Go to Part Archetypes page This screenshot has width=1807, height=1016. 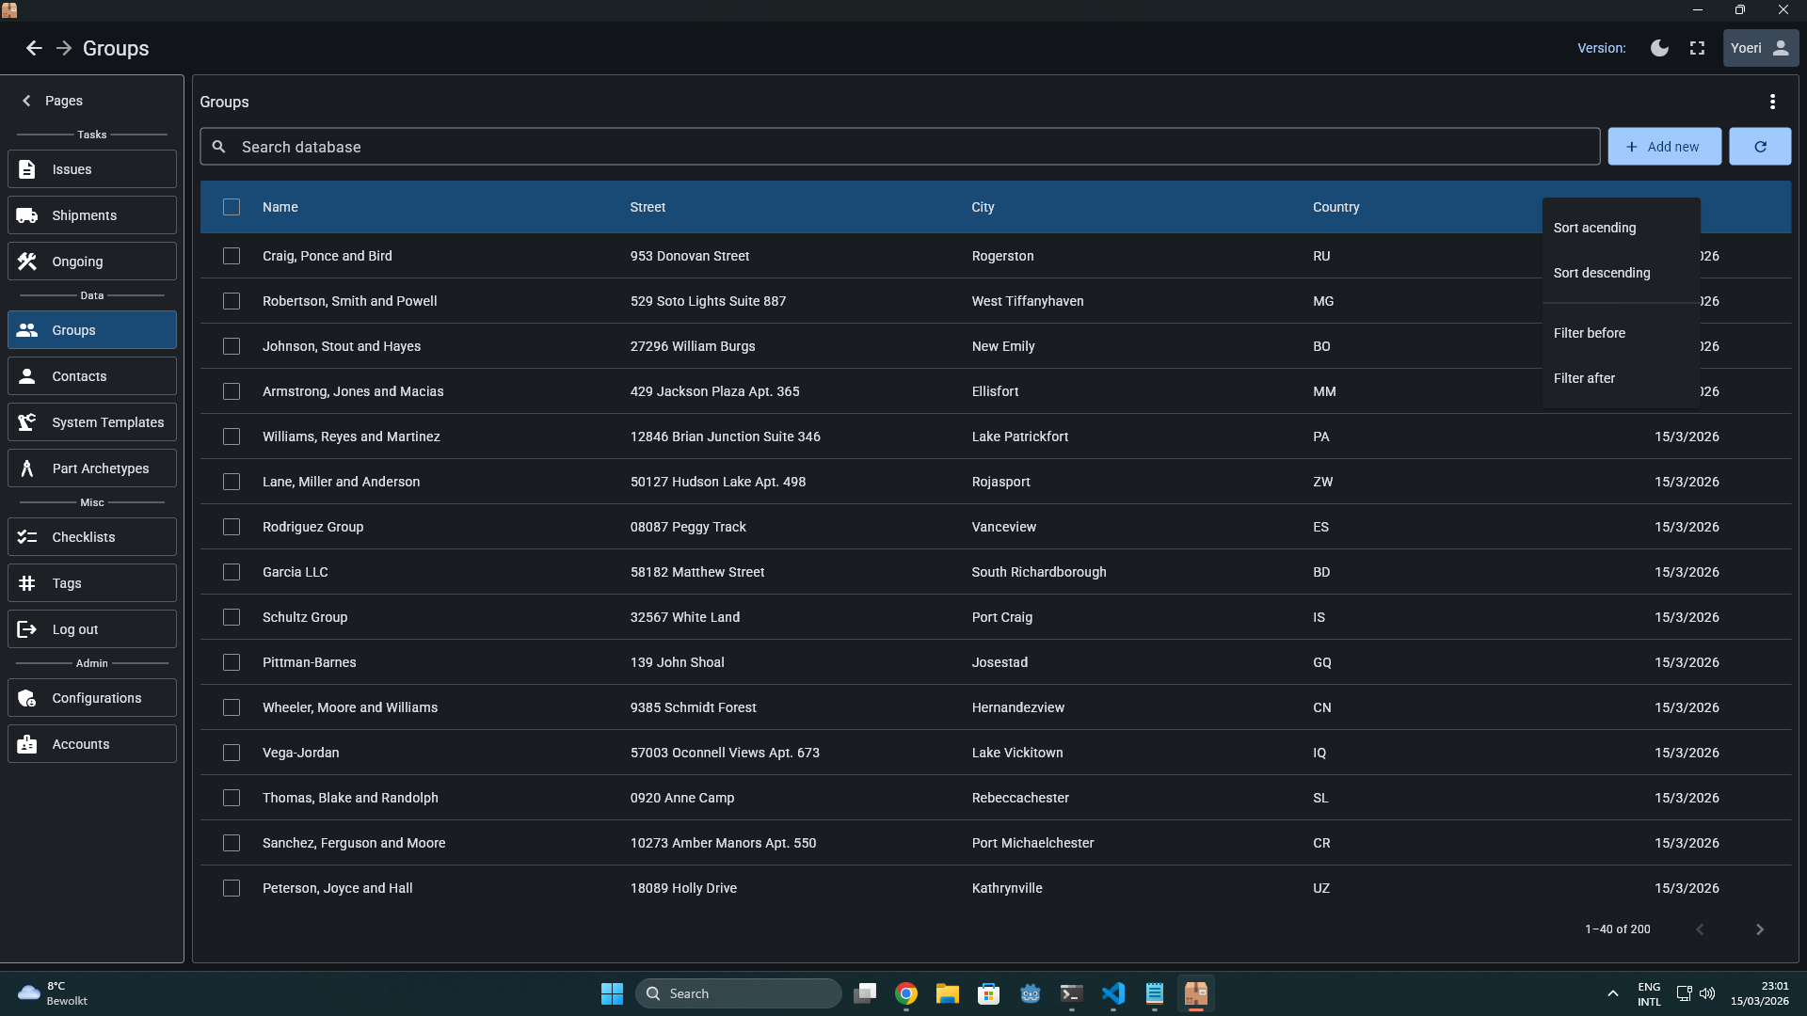tap(91, 468)
